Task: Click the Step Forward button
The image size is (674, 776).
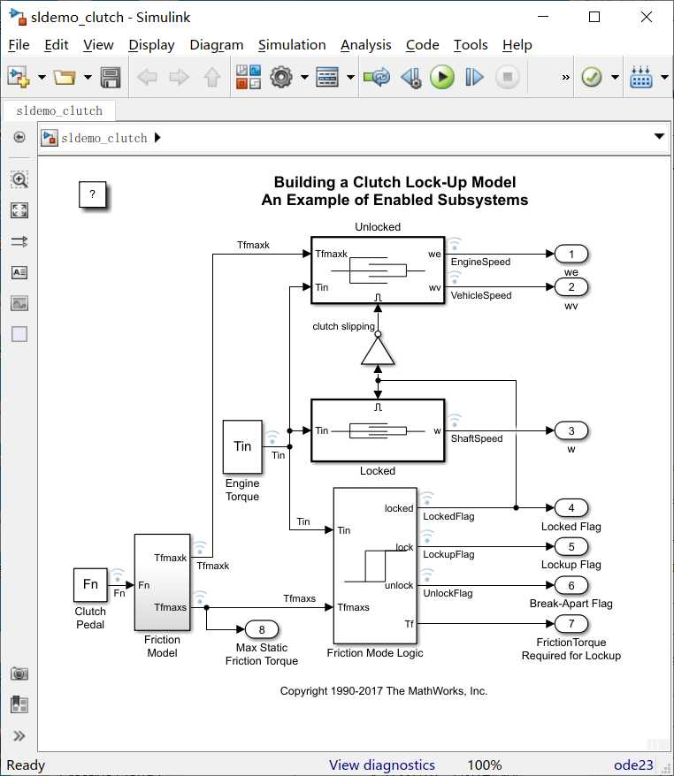Action: click(x=474, y=77)
